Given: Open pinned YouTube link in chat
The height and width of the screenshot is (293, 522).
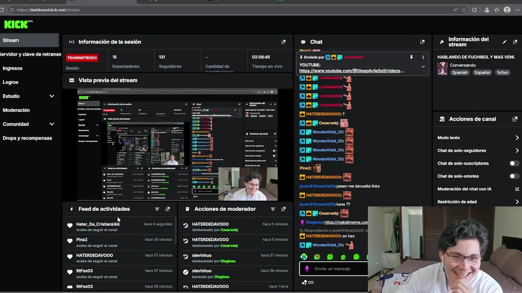Looking at the screenshot, I should 352,71.
